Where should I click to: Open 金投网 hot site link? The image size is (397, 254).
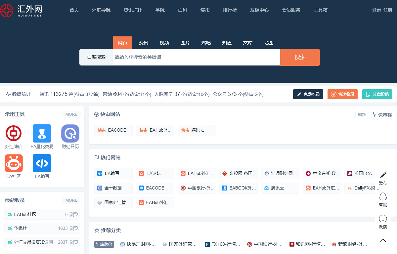[239, 173]
